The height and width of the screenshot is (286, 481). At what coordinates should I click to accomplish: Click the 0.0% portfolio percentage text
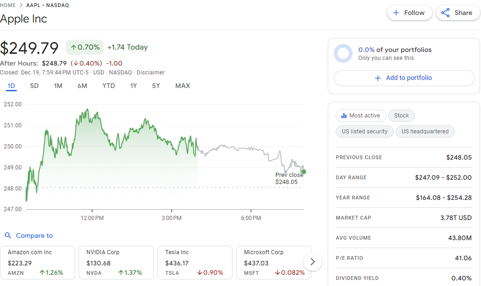pos(366,50)
